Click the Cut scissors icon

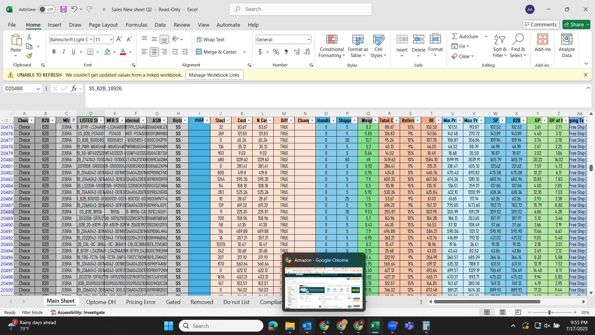(29, 37)
